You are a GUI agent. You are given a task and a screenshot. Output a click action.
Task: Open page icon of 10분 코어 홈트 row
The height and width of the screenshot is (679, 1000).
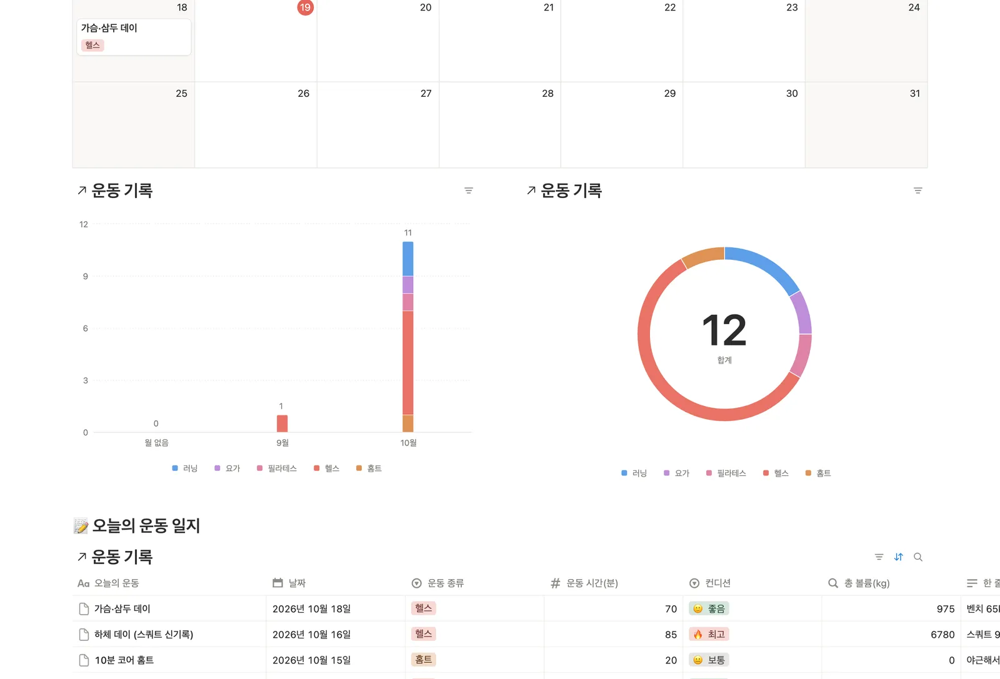pyautogui.click(x=84, y=660)
